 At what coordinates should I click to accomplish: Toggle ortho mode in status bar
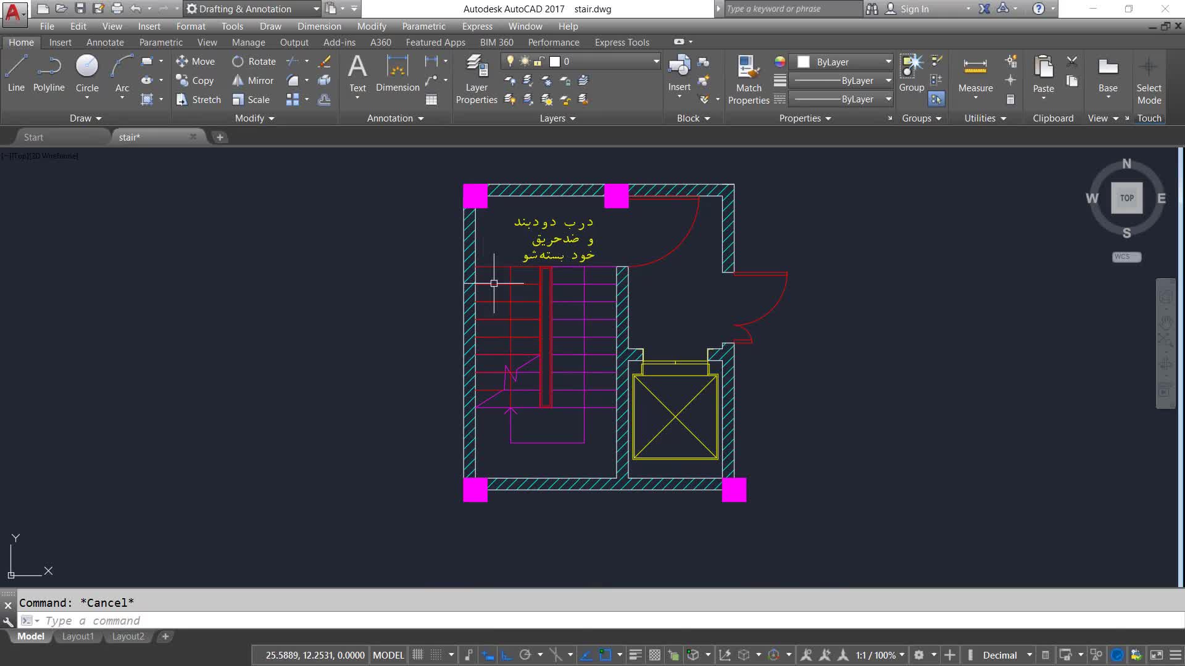(507, 655)
